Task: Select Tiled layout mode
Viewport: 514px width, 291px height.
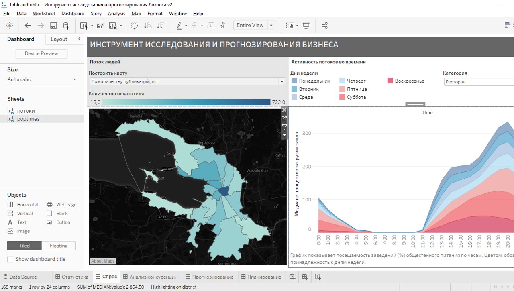Action: point(24,246)
